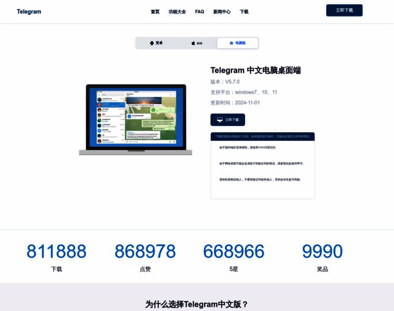This screenshot has width=394, height=311.
Task: Click the Apple logo icon
Action: (x=193, y=43)
